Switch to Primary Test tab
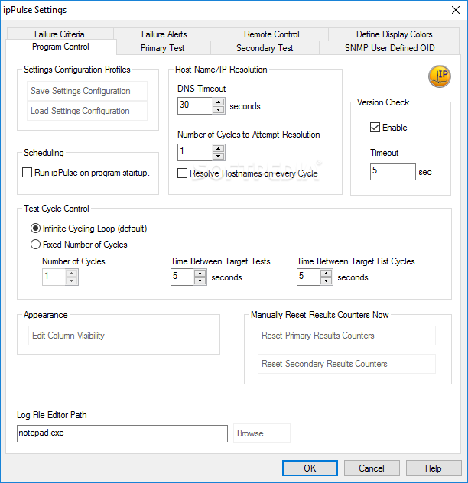This screenshot has width=468, height=483. (x=163, y=48)
